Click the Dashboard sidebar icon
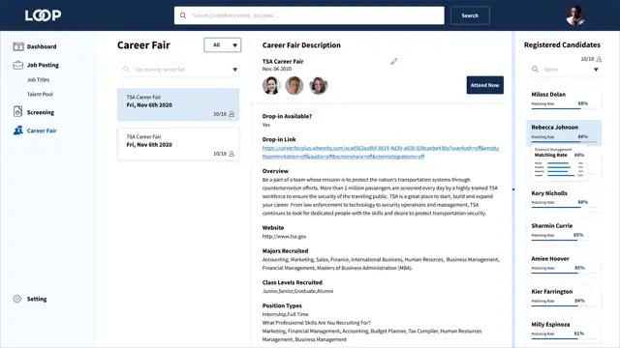This screenshot has width=620, height=348. click(18, 46)
